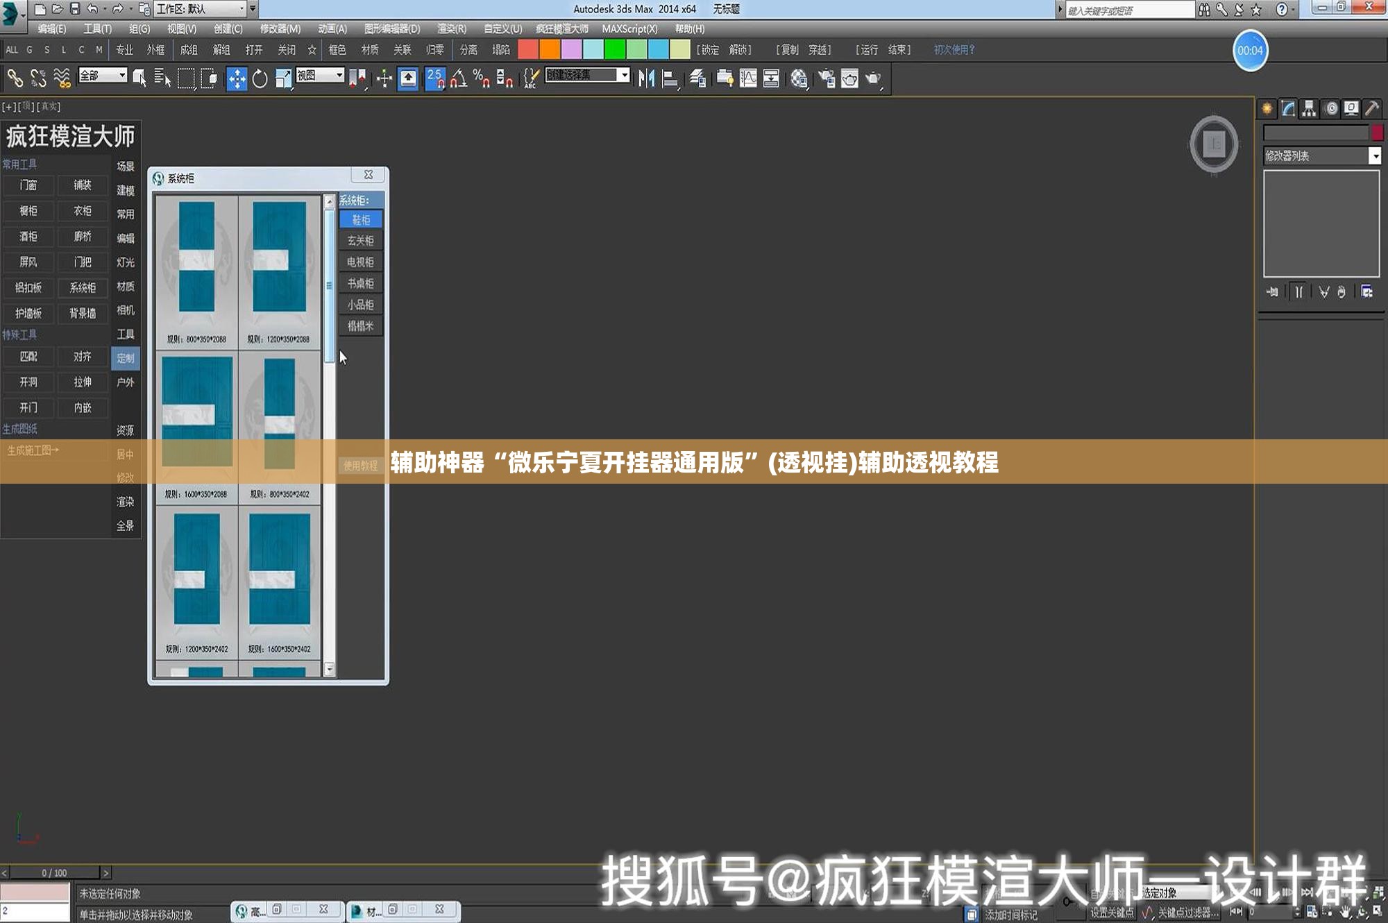
Task: Open the 视图 reference coordinate dropdown
Action: (x=320, y=75)
